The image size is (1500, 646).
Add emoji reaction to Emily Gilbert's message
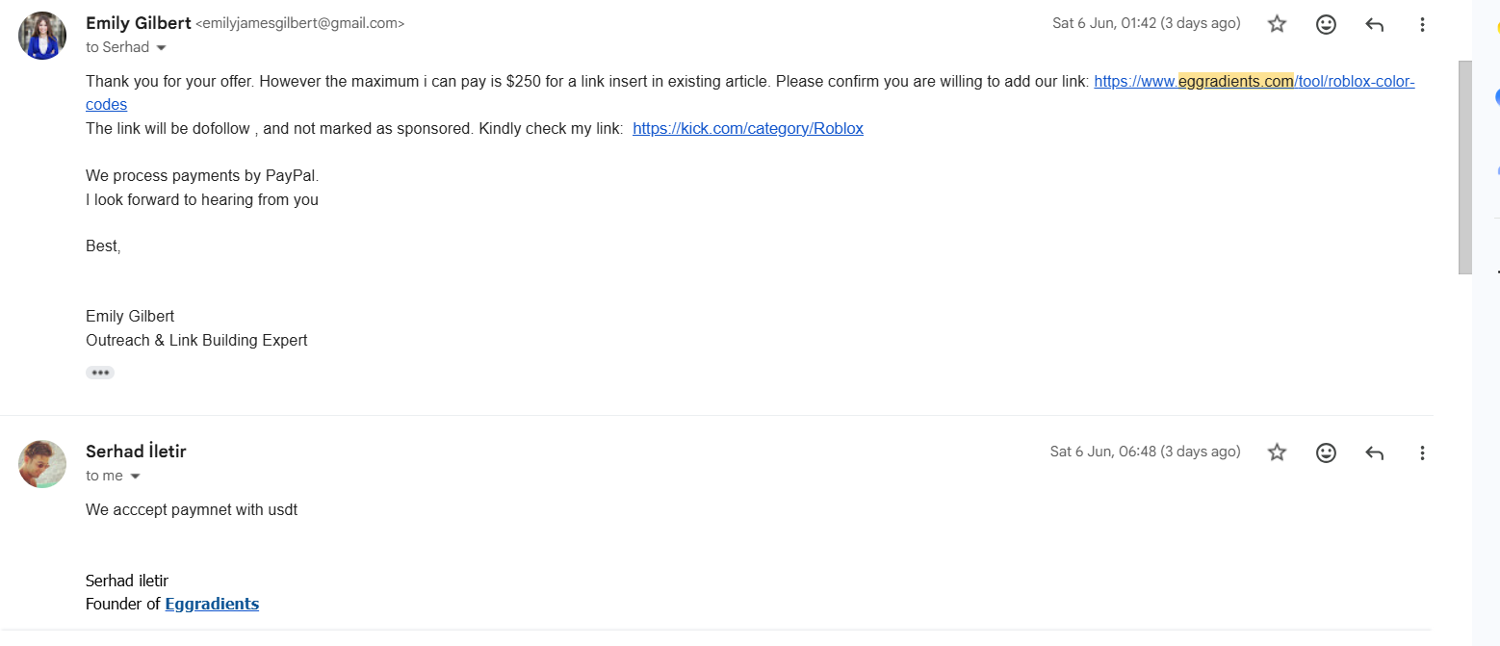(x=1326, y=24)
